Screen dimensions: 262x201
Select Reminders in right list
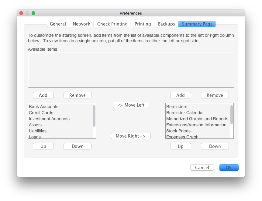coord(198,107)
